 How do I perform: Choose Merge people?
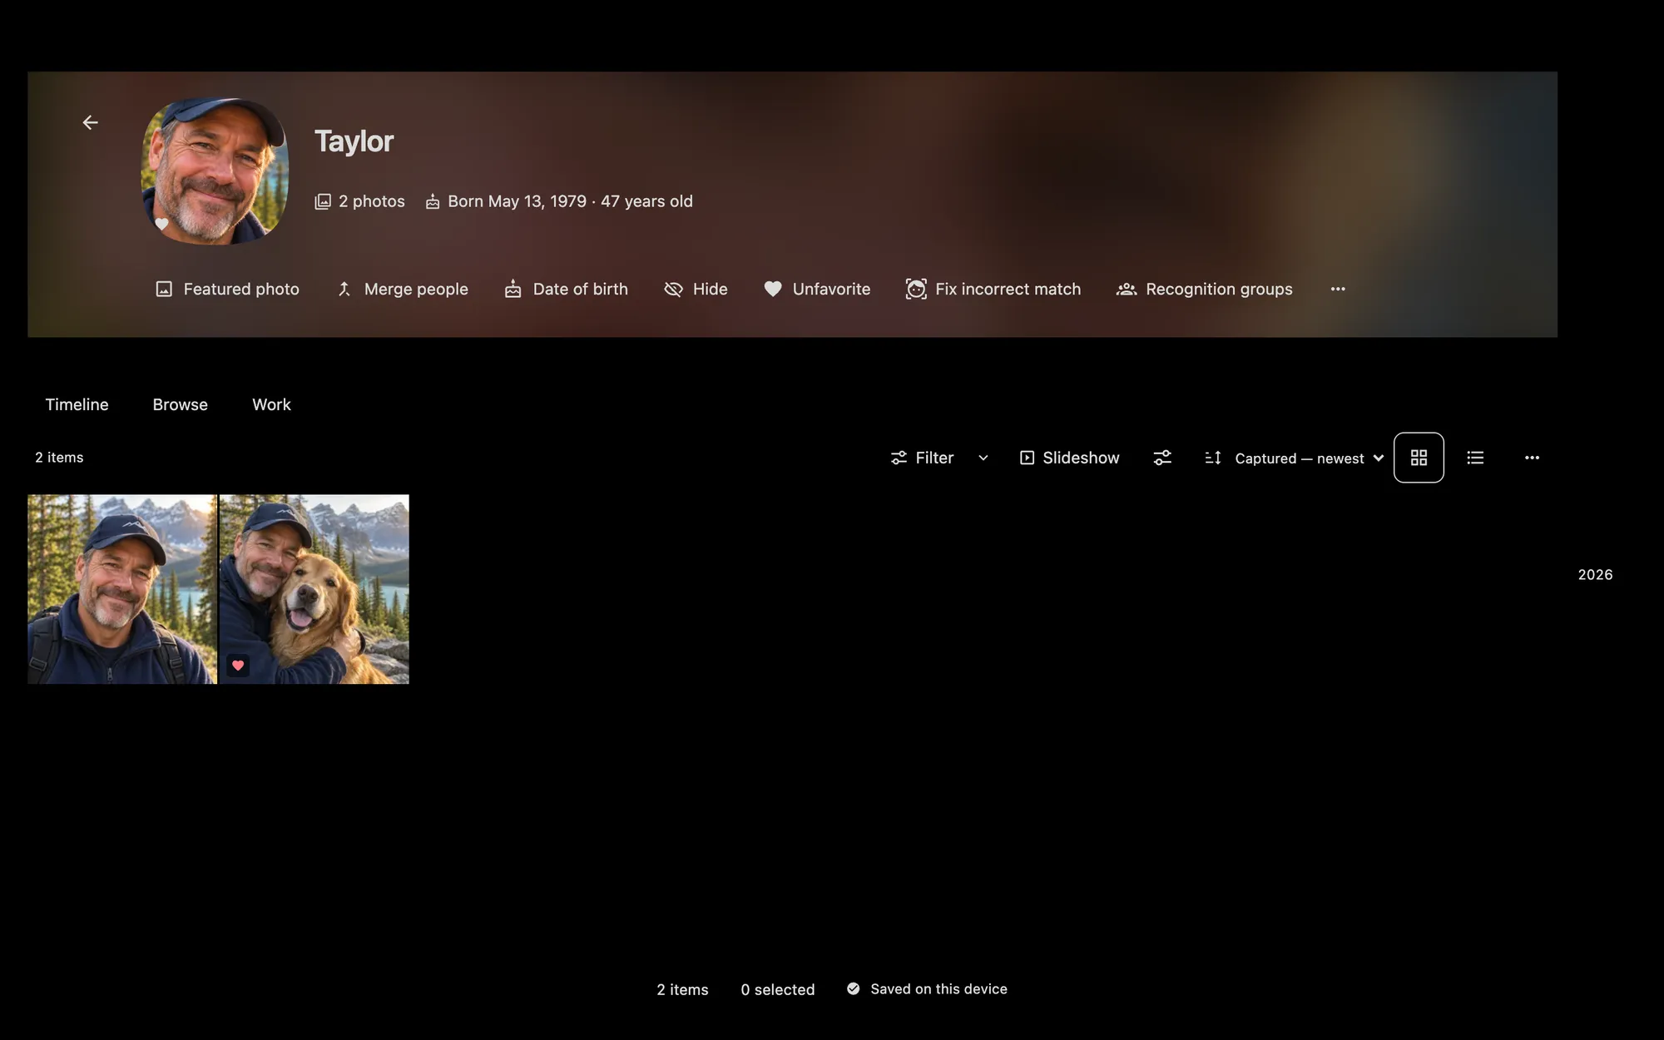402,289
